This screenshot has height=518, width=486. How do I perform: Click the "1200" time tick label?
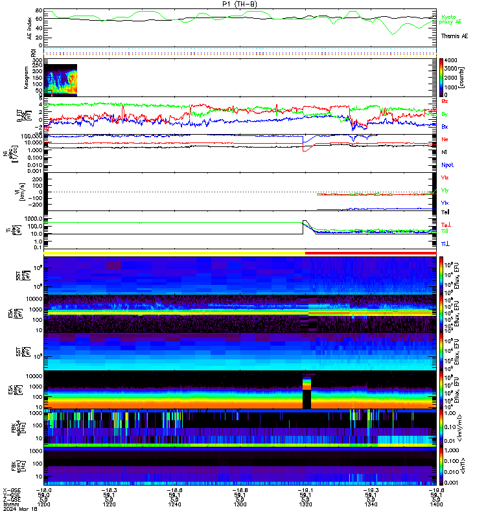pyautogui.click(x=43, y=504)
